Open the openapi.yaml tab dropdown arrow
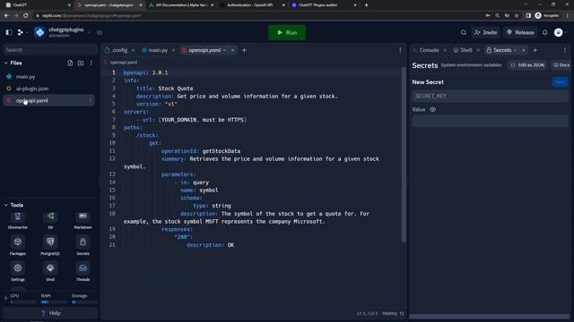Screen dimensions: 574x322 pos(224,50)
